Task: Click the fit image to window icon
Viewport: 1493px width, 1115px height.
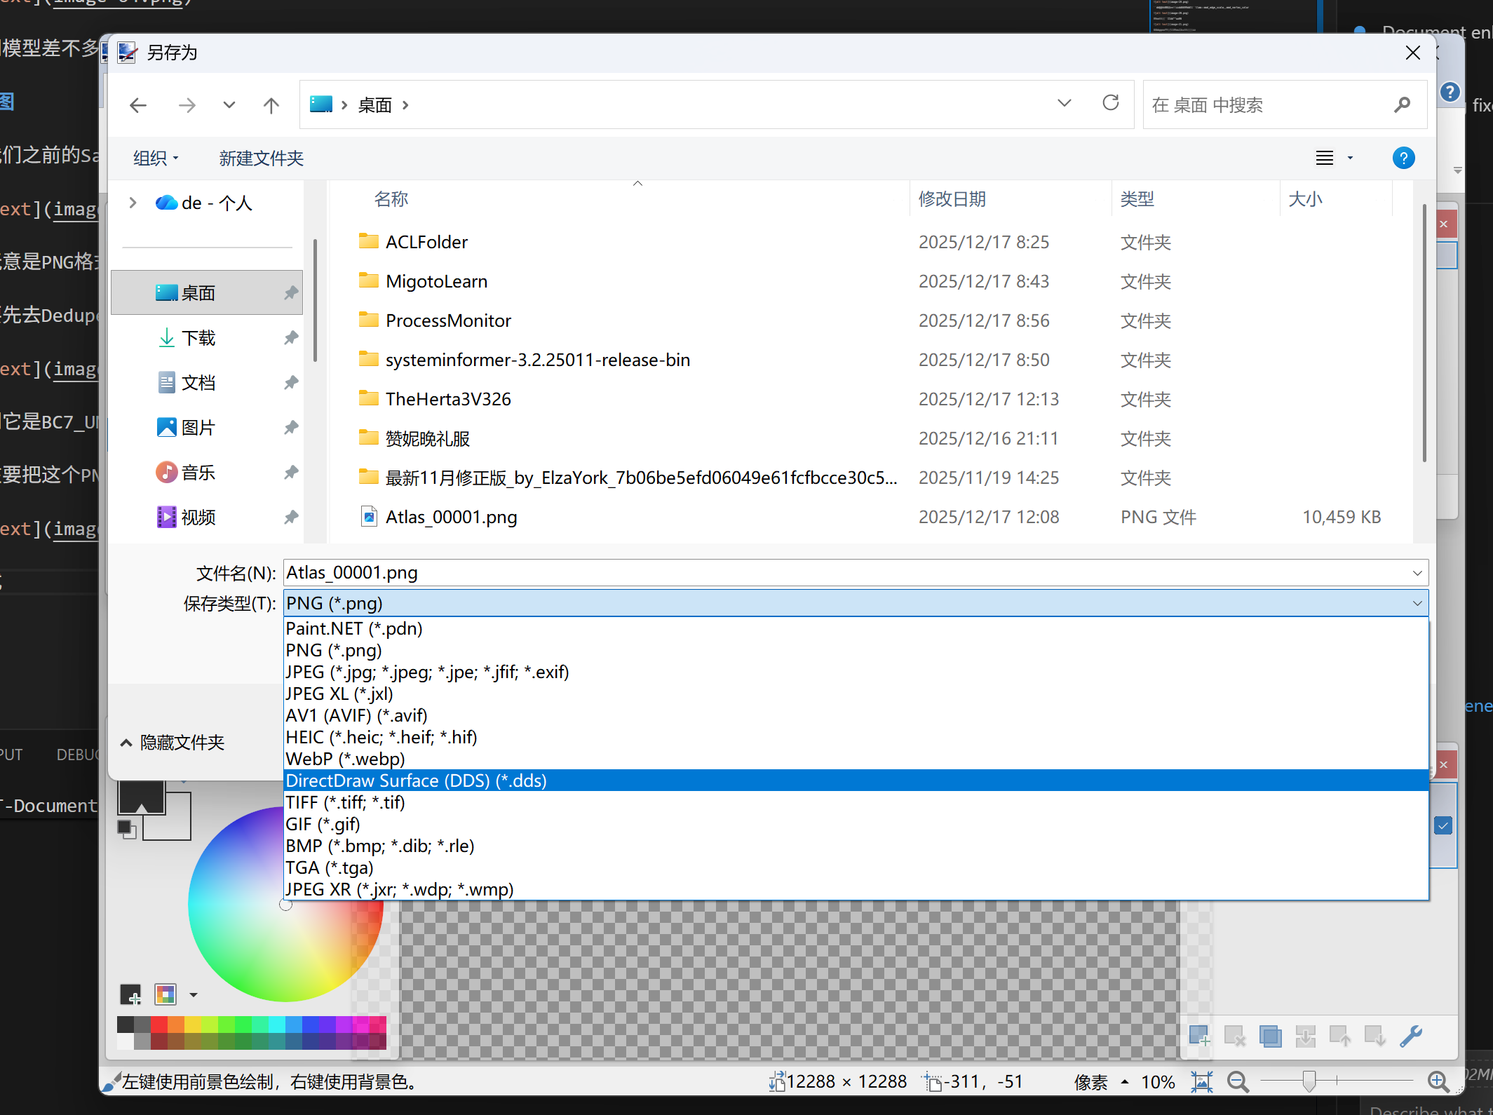Action: coord(1201,1082)
